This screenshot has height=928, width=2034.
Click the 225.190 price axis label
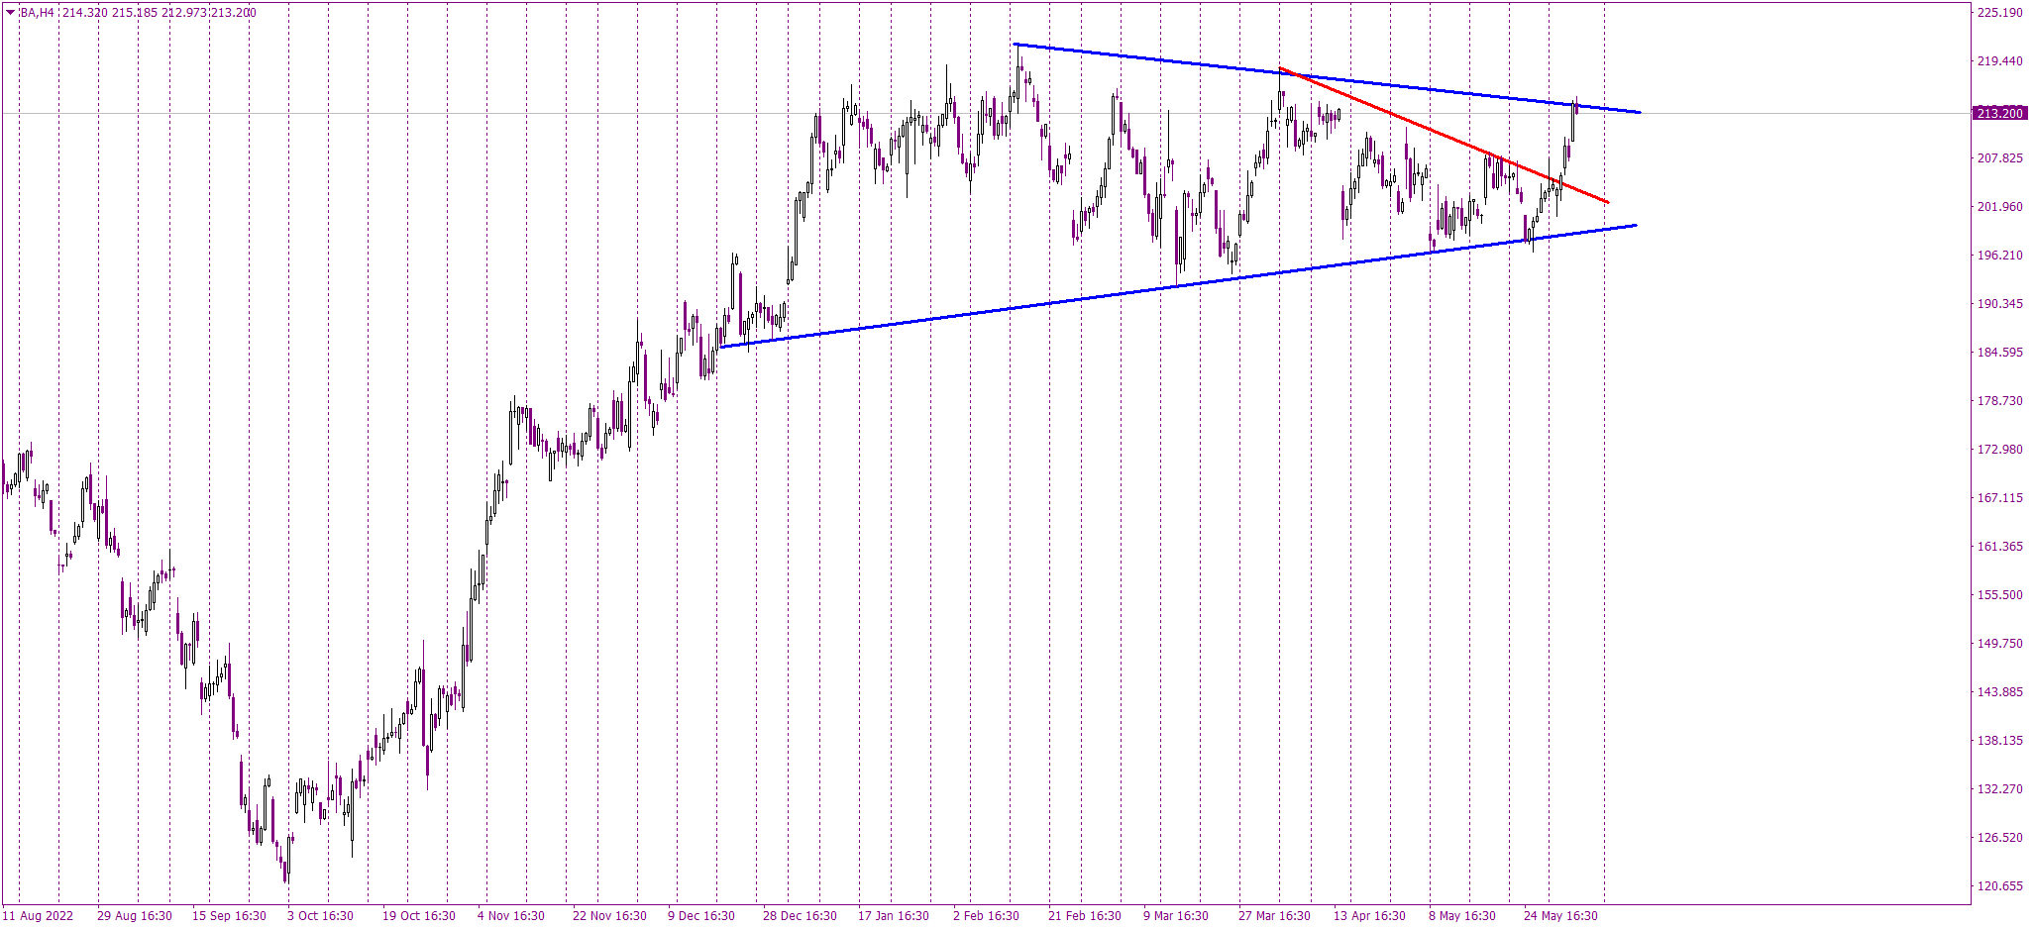[1999, 13]
